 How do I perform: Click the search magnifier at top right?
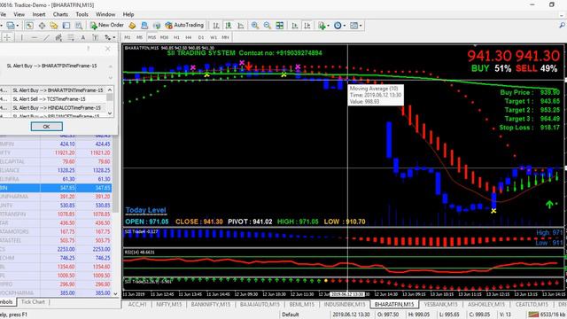[x=562, y=26]
